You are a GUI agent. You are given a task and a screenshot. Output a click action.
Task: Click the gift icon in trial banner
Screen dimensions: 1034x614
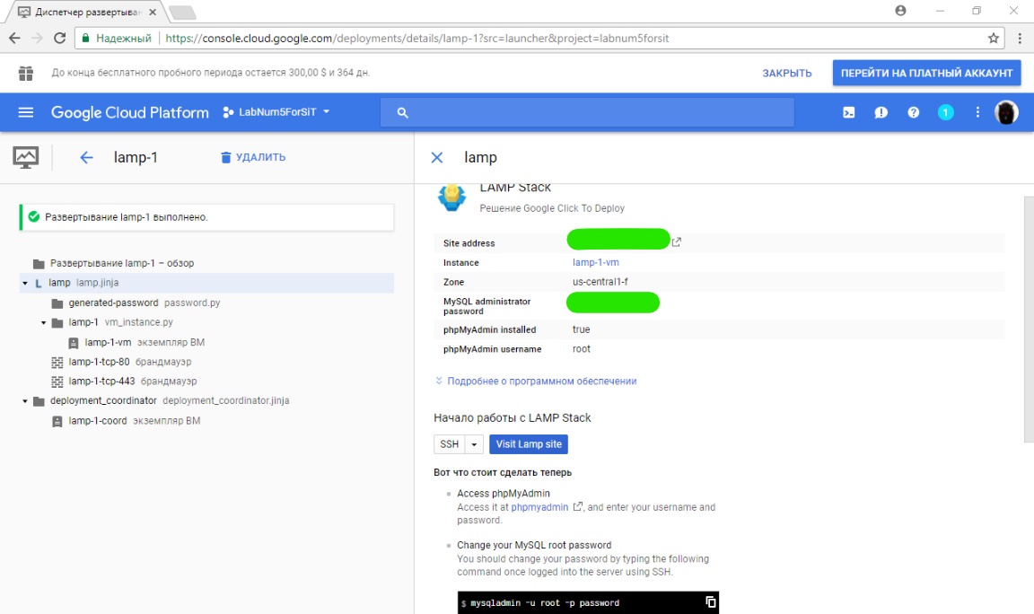click(x=26, y=74)
